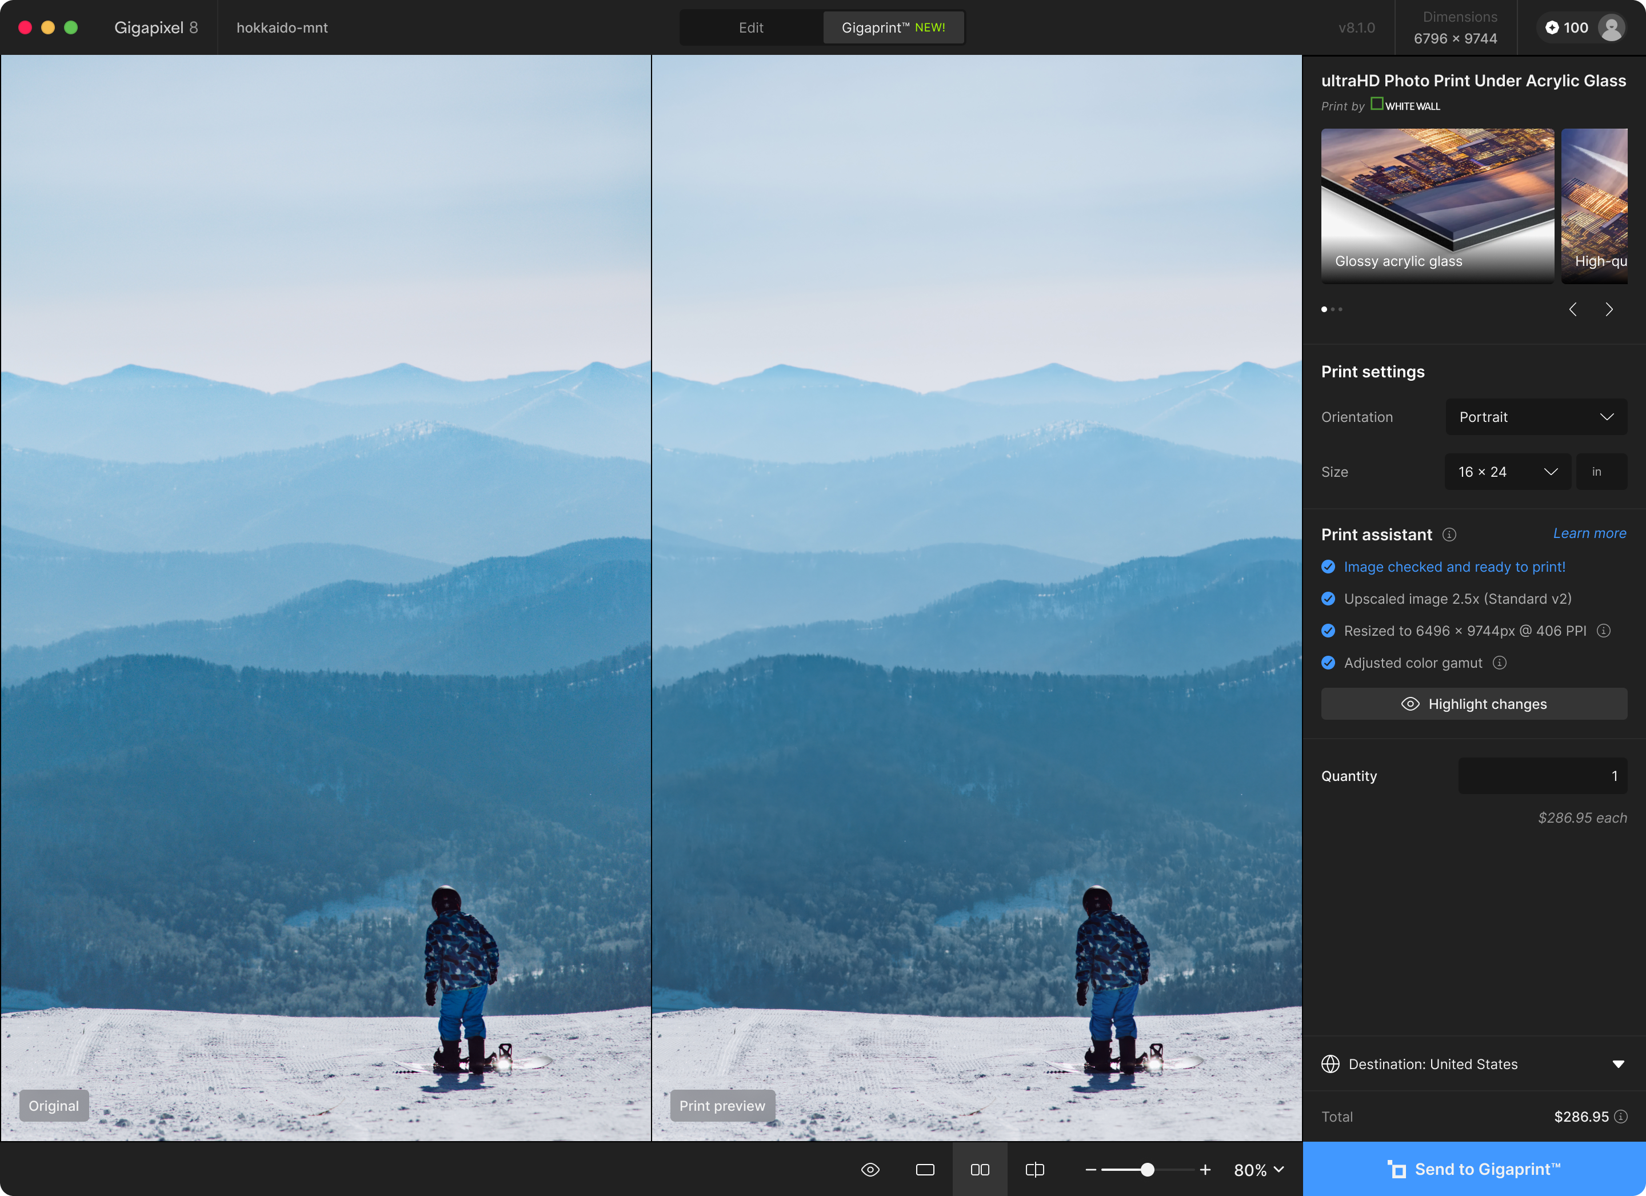This screenshot has width=1646, height=1196.
Task: Show info for Adjusted color gamut
Action: pos(1499,663)
